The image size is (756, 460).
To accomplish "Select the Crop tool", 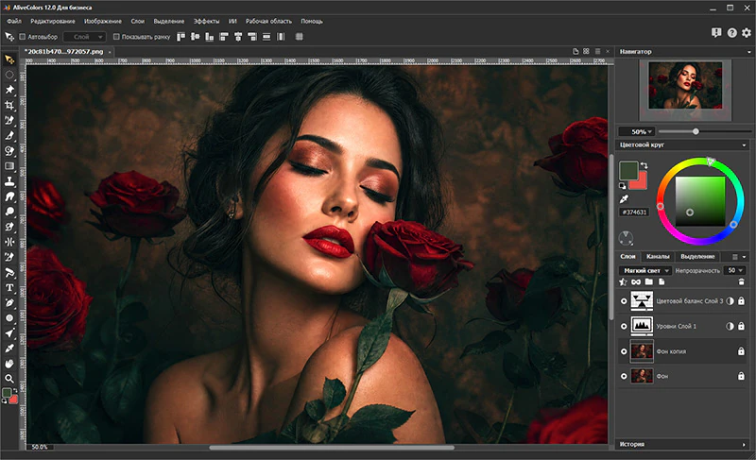I will (9, 105).
